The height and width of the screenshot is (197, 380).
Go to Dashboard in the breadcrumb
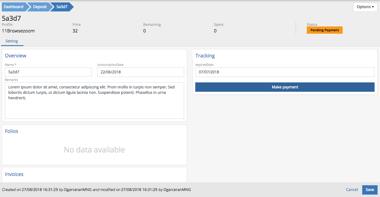[14, 7]
